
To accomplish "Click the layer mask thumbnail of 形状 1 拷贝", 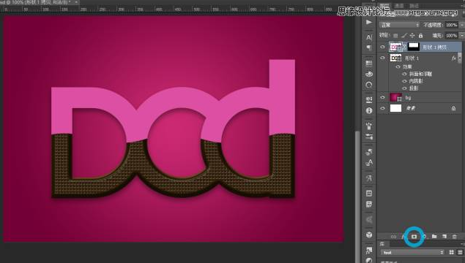I will pyautogui.click(x=414, y=46).
